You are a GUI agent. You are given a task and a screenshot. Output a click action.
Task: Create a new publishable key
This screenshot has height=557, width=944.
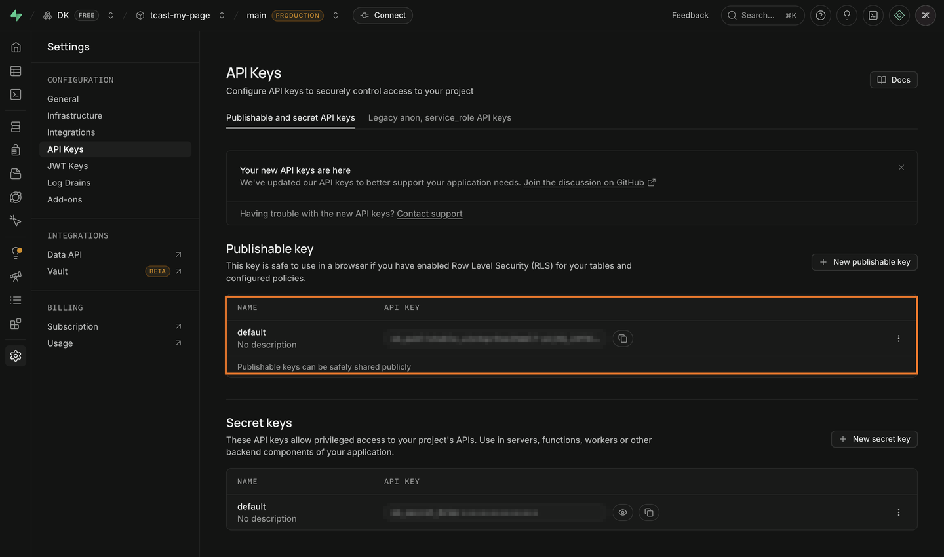pos(865,262)
